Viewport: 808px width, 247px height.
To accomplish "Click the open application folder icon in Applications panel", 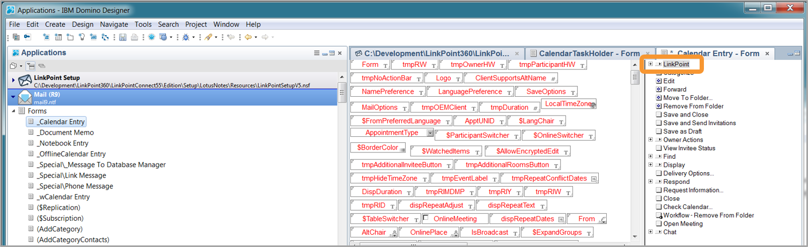I will pos(13,66).
